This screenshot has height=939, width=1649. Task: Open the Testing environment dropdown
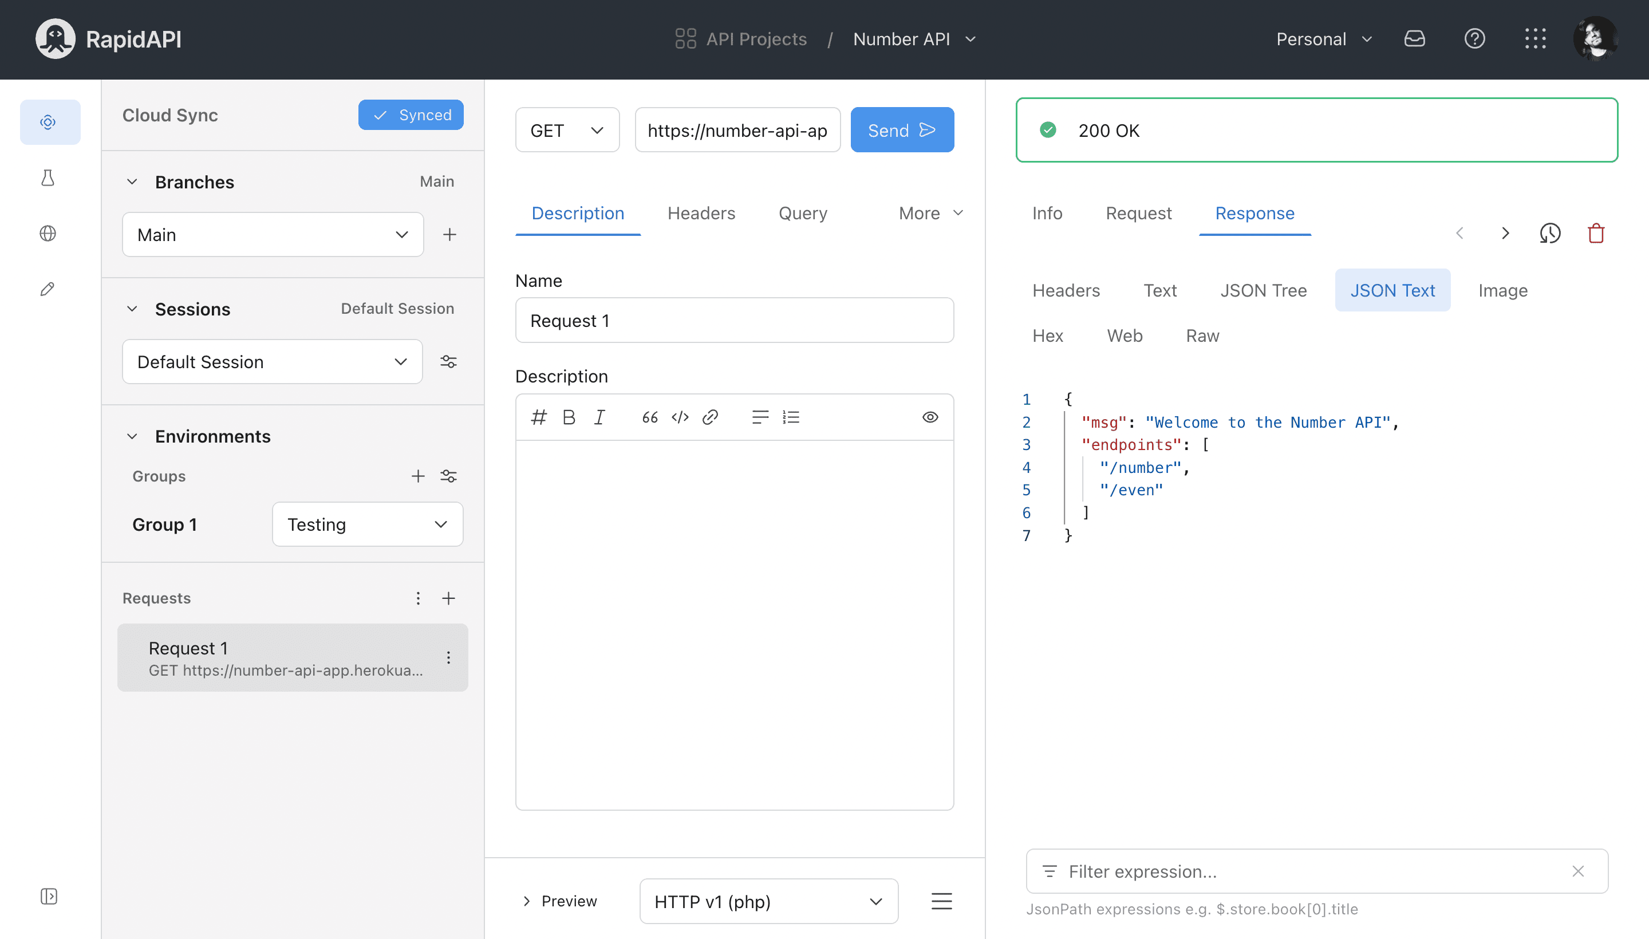click(368, 524)
